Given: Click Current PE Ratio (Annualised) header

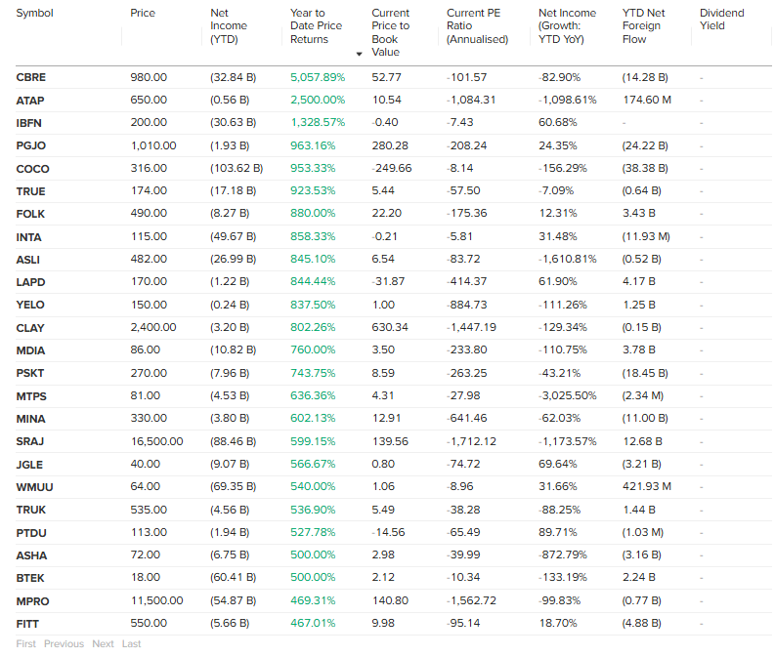Looking at the screenshot, I should [x=477, y=26].
